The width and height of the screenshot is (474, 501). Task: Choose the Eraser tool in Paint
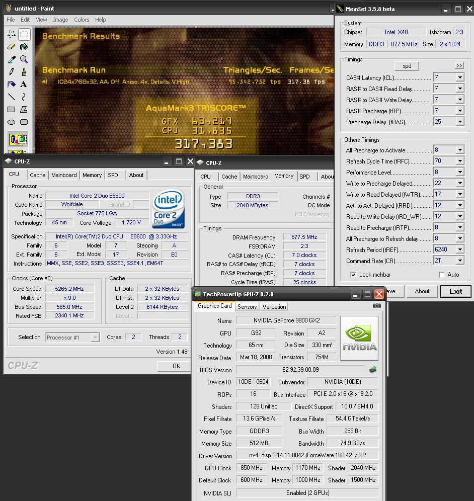[x=12, y=47]
